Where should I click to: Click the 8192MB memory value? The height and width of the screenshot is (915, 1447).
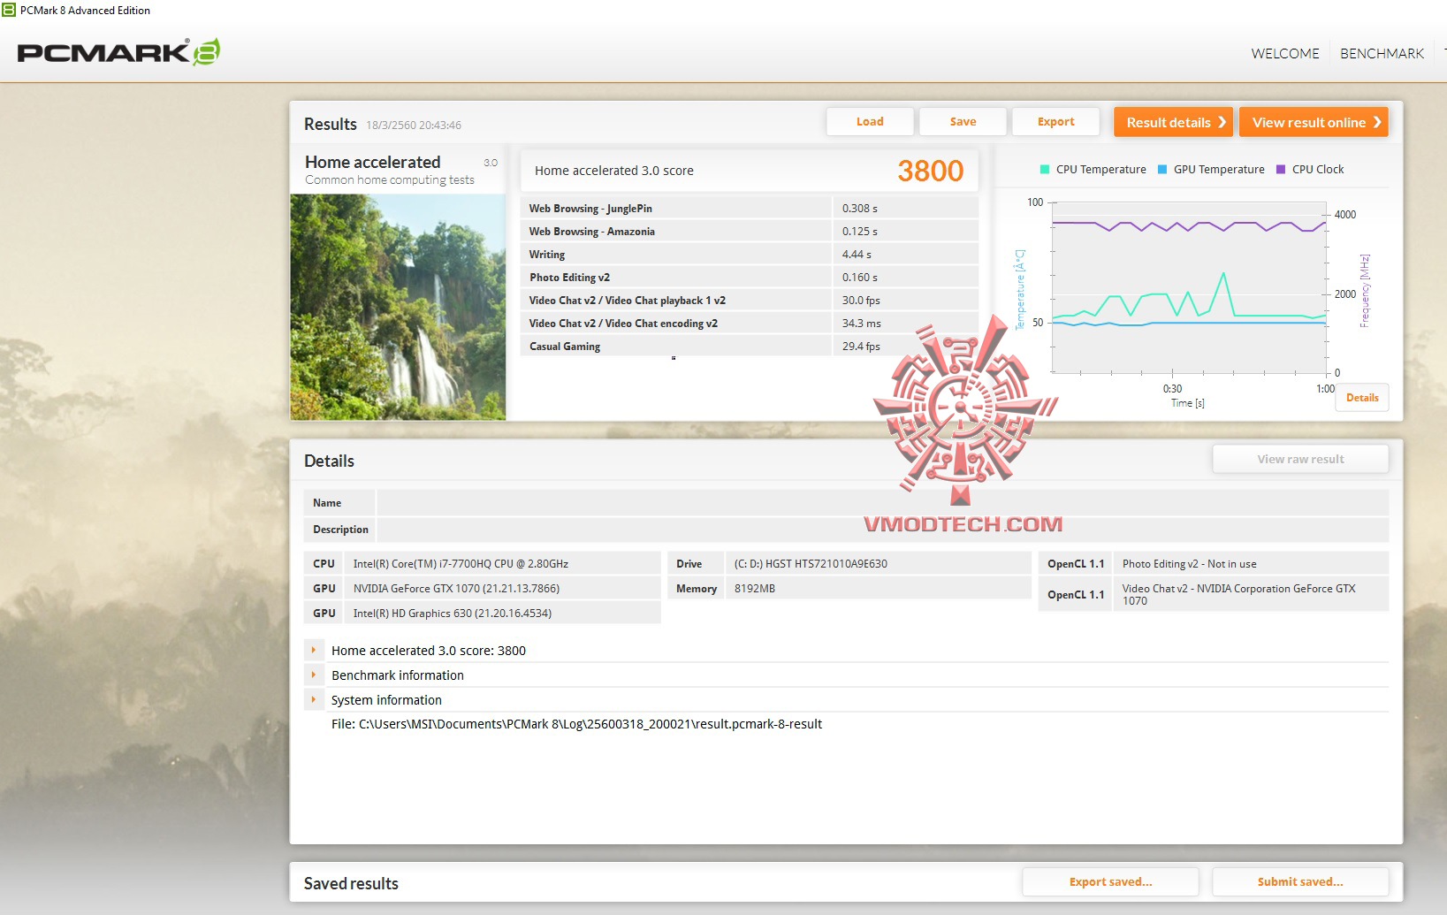(755, 589)
